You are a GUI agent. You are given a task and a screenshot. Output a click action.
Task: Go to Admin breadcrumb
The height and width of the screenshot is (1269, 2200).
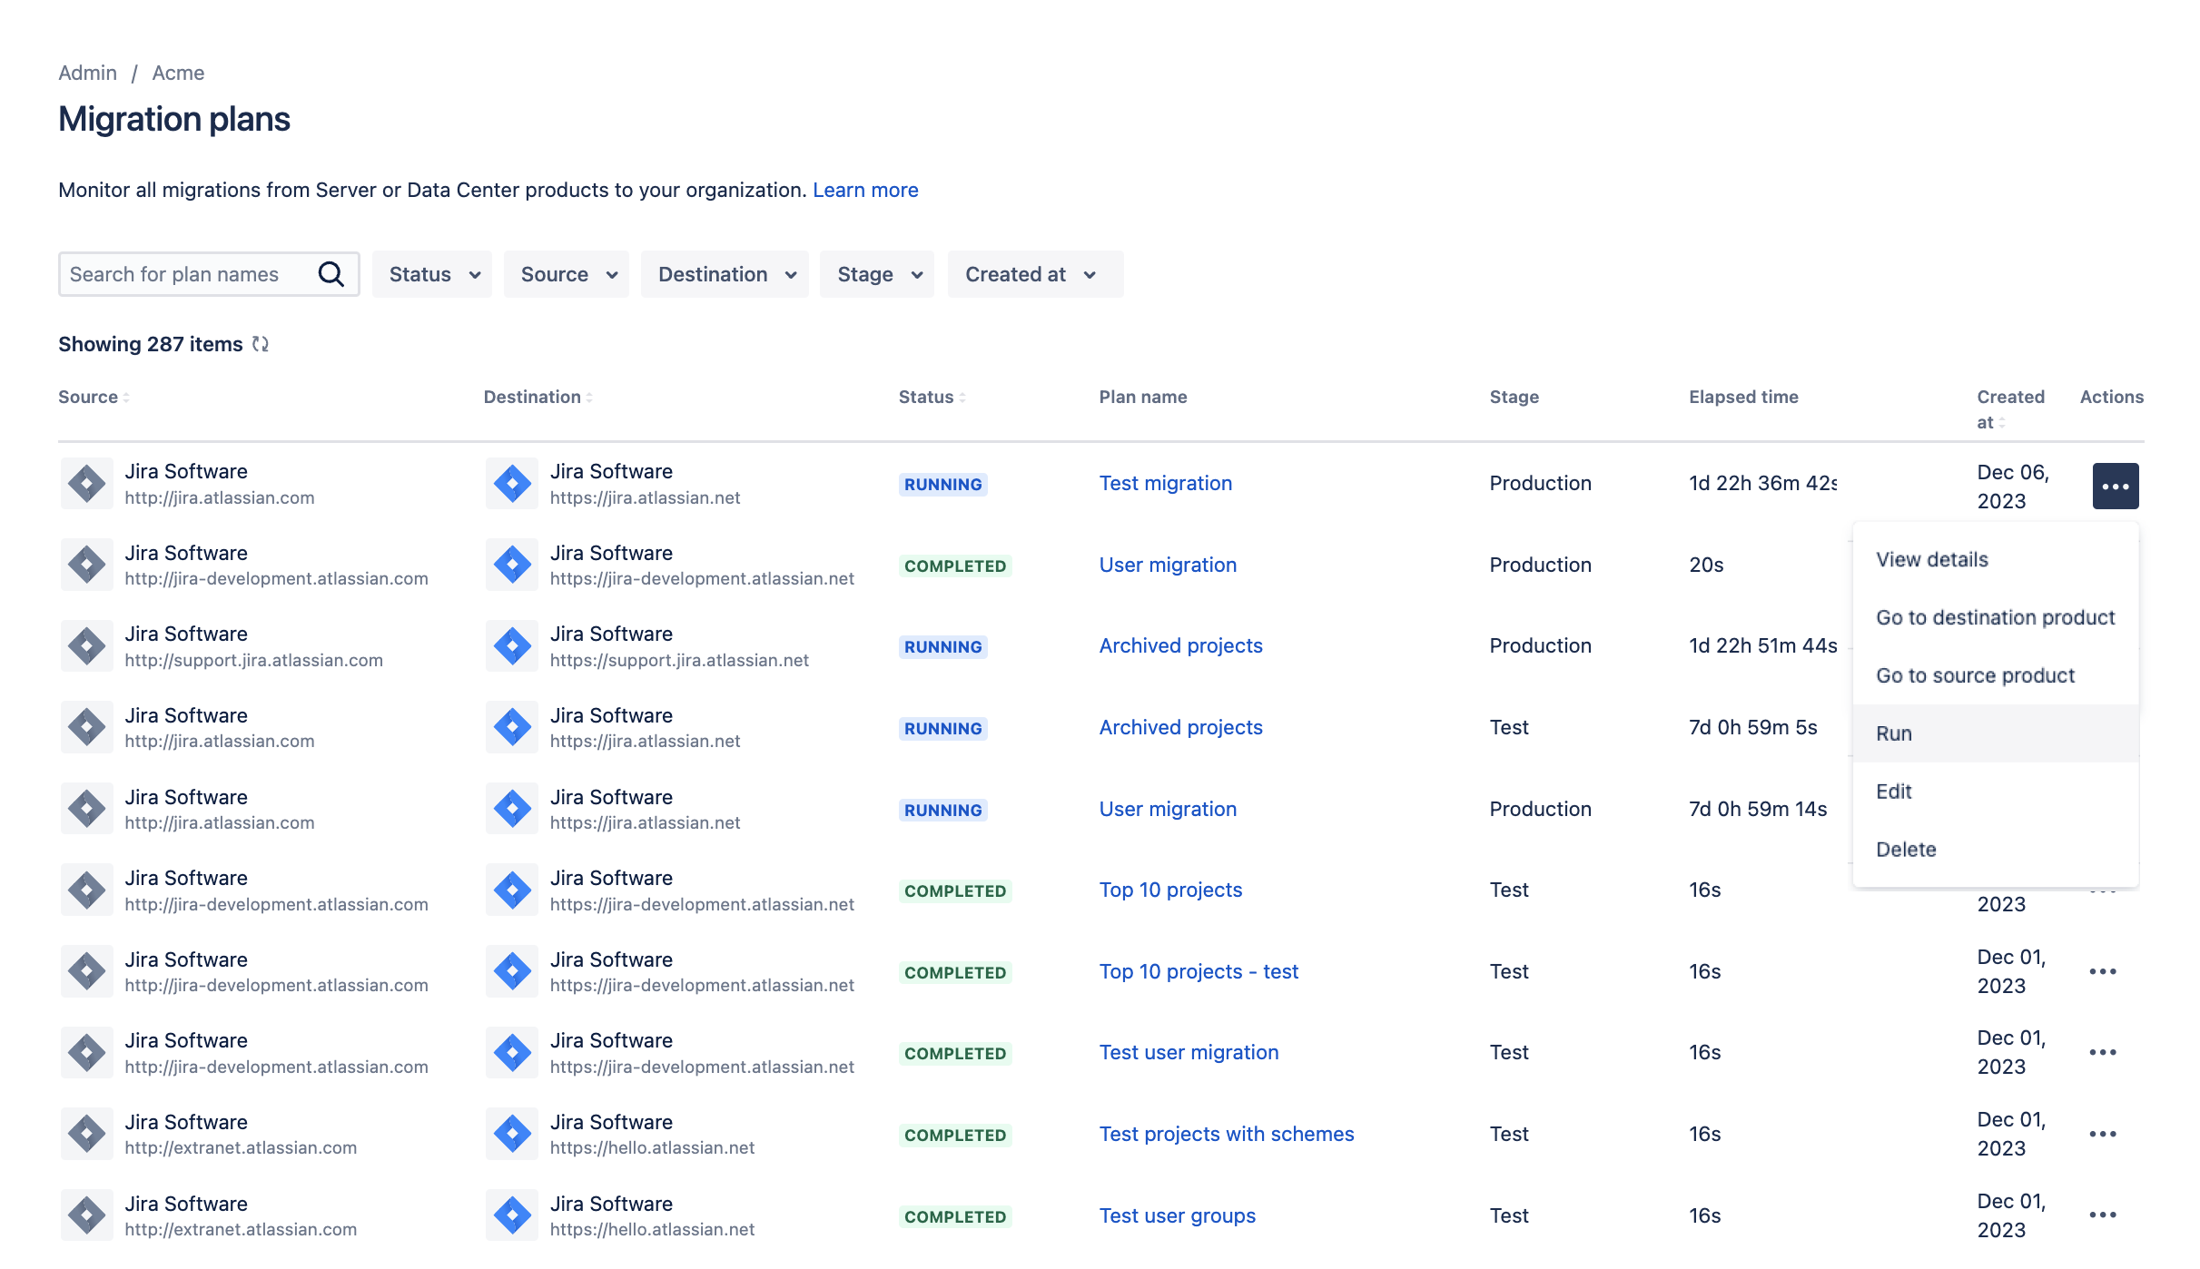point(87,73)
